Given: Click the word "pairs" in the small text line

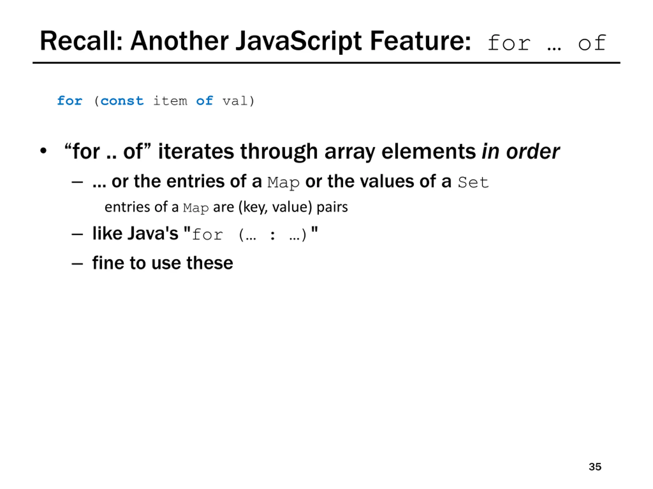Looking at the screenshot, I should 332,207.
